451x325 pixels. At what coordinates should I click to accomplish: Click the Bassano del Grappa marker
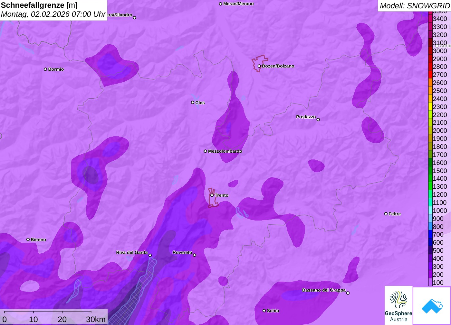tap(348, 293)
